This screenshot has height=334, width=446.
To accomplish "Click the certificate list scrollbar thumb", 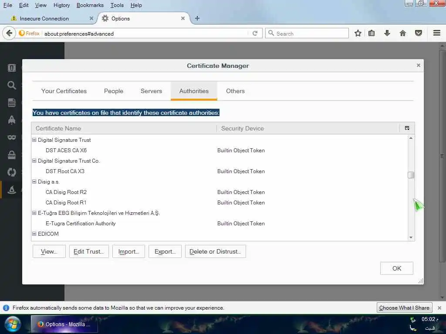I will coord(411,175).
